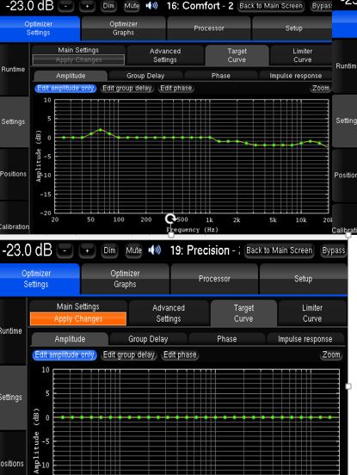Switch to Main Settings in Comfort screen
Screen dimensions: 357x475
tap(78, 50)
